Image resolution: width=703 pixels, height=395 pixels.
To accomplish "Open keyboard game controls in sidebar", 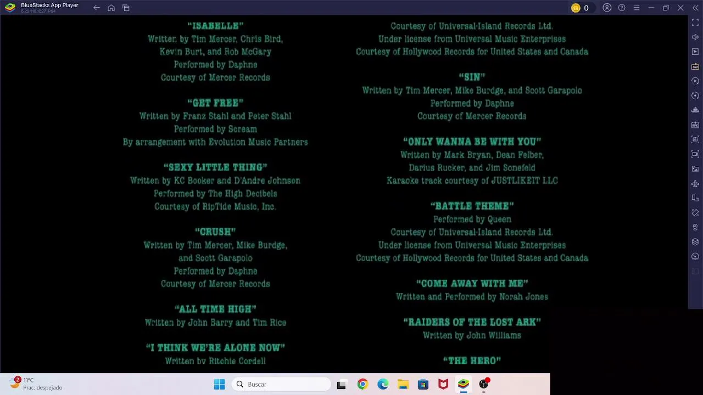I will tap(695, 66).
